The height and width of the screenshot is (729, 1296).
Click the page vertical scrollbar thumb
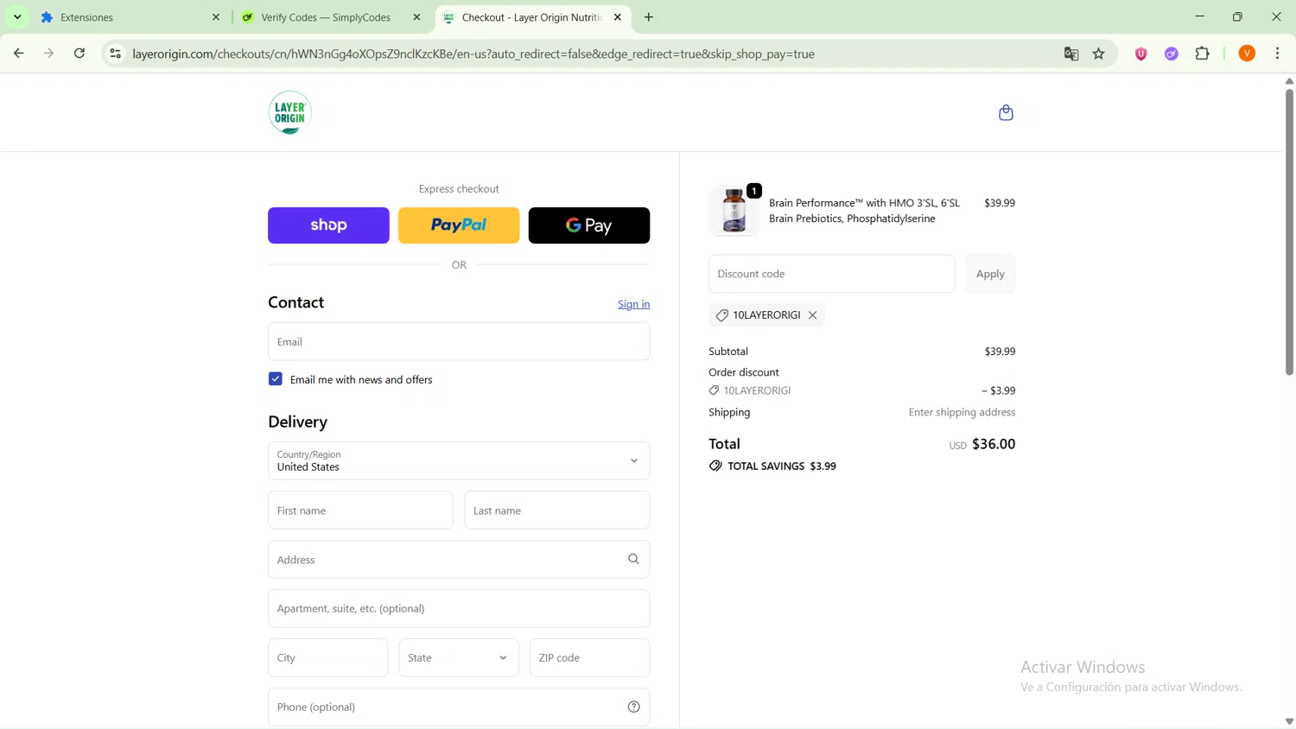[x=1289, y=231]
